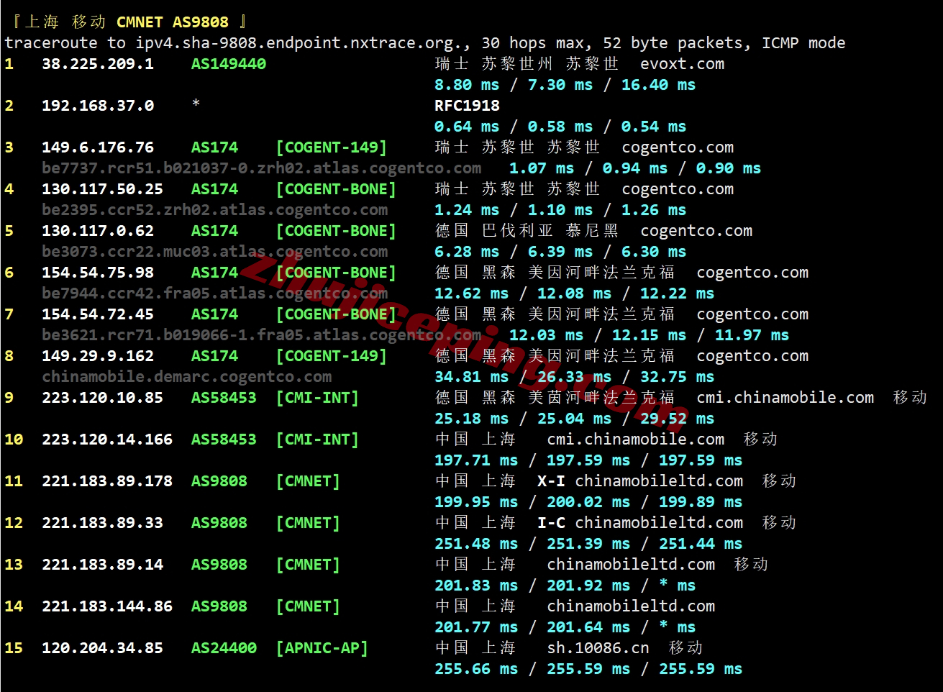Select the hop 10 address 223.120.14.166
This screenshot has height=692, width=943.
(x=107, y=440)
